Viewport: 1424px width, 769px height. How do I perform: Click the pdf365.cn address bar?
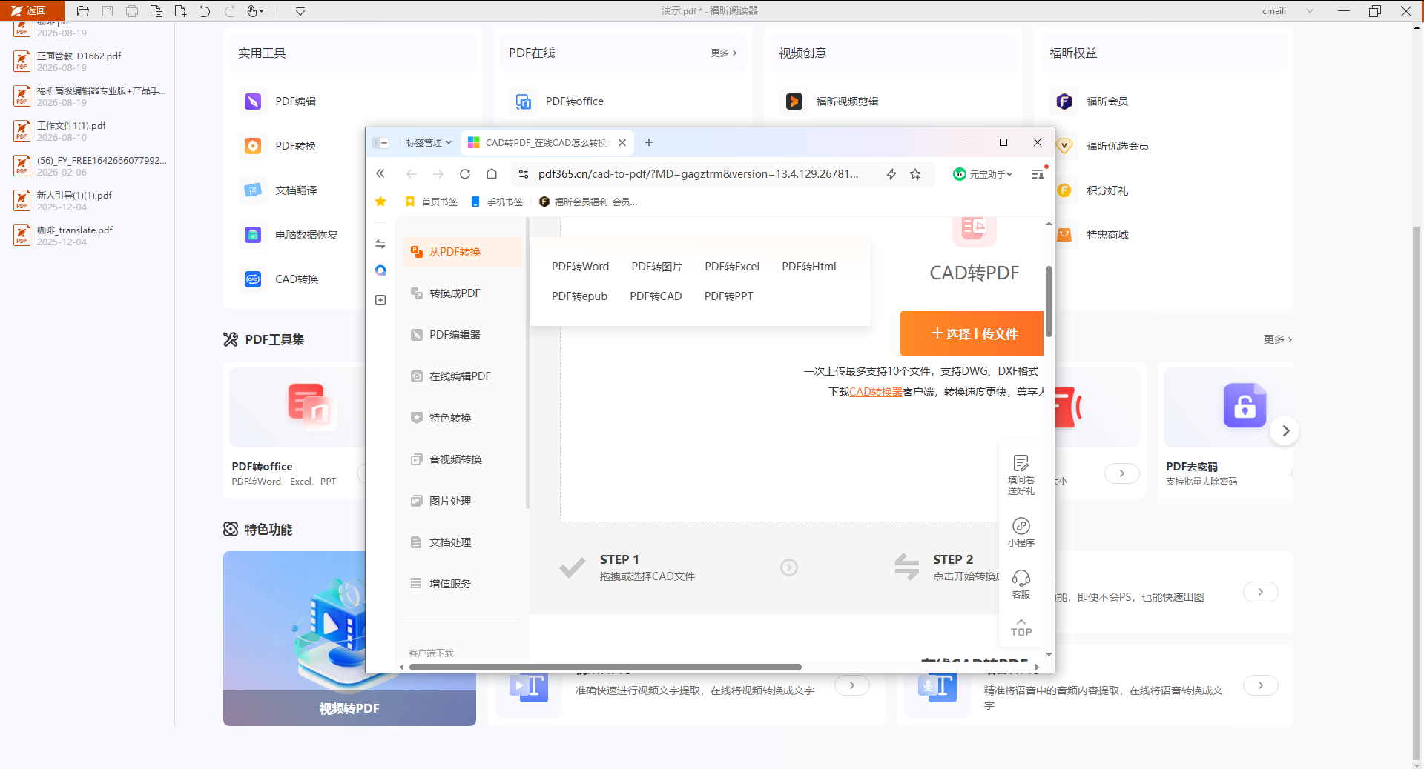point(698,174)
